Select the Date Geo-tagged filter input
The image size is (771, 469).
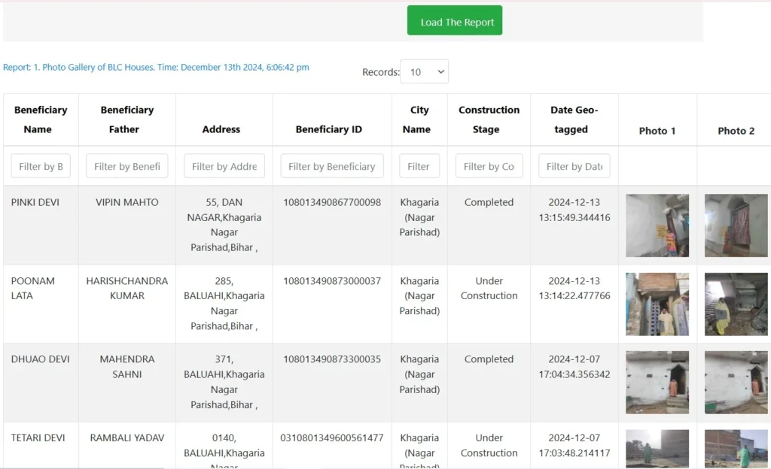pos(574,166)
